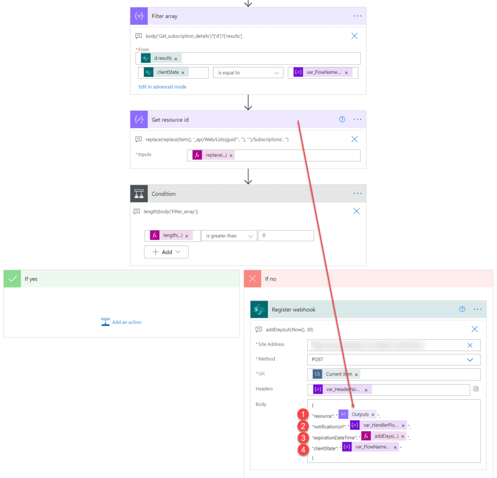Open the Register webhook ellipsis menu
Image resolution: width=497 pixels, height=478 pixels.
pyautogui.click(x=477, y=309)
